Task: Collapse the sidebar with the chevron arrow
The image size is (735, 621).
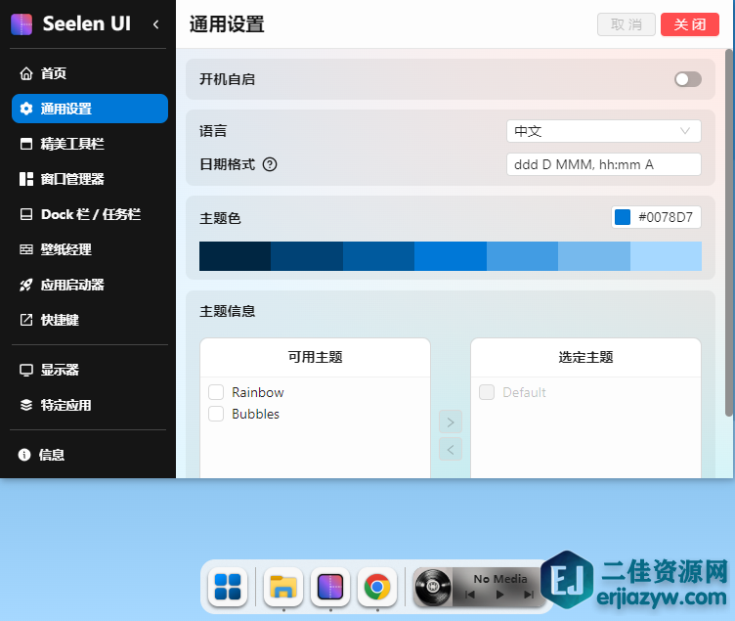Action: 156,24
